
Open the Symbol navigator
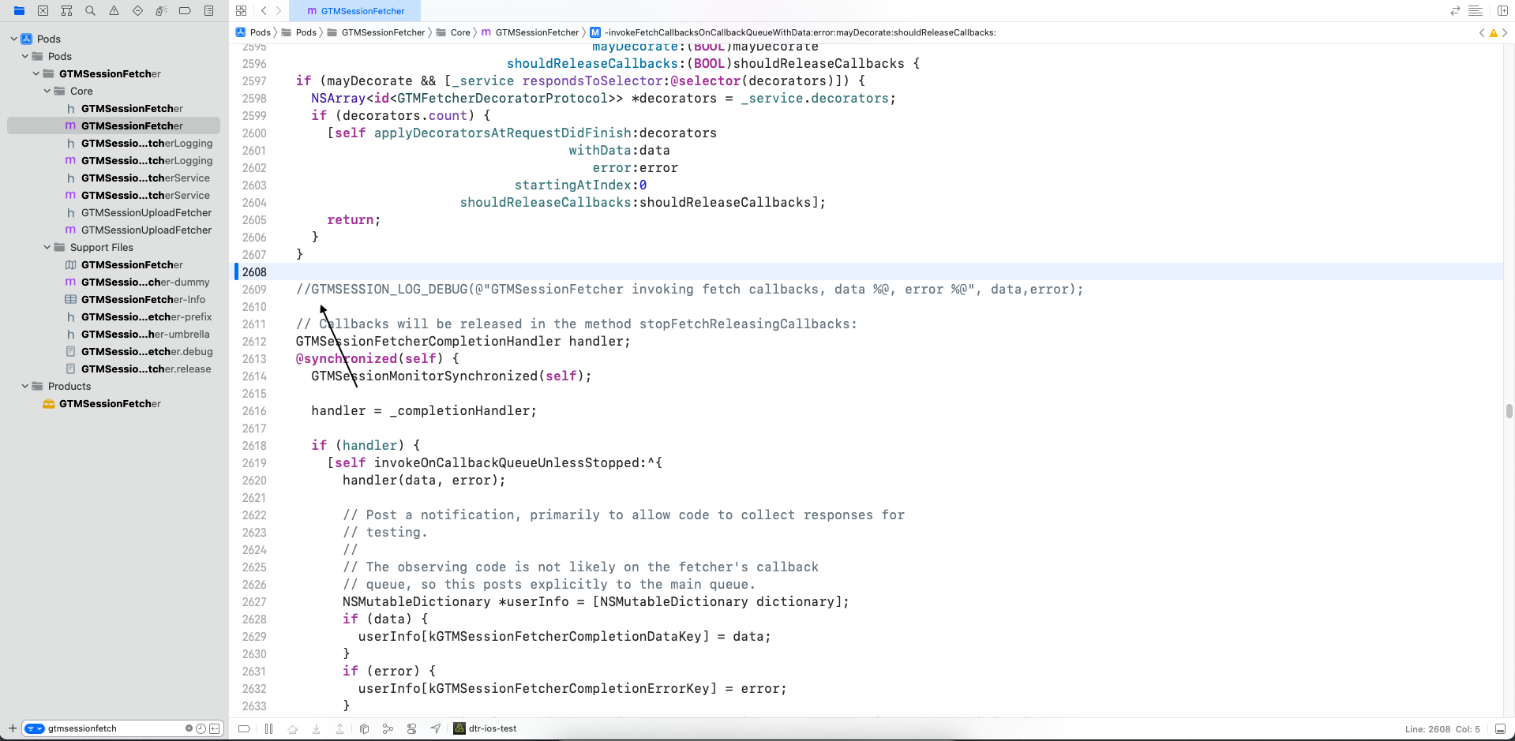(x=66, y=11)
